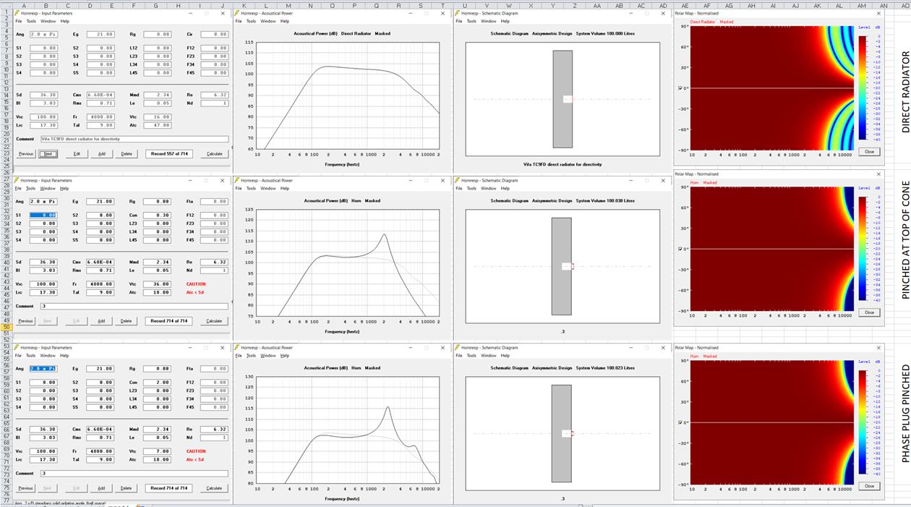
Task: Select spreadsheet column header A
Action: pyautogui.click(x=23, y=5)
